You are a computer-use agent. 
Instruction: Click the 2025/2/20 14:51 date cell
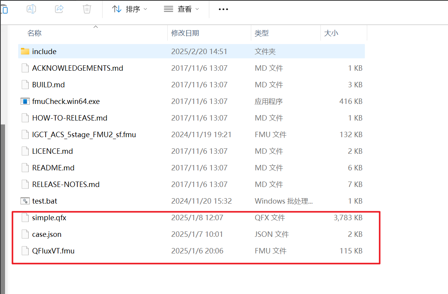(x=199, y=51)
